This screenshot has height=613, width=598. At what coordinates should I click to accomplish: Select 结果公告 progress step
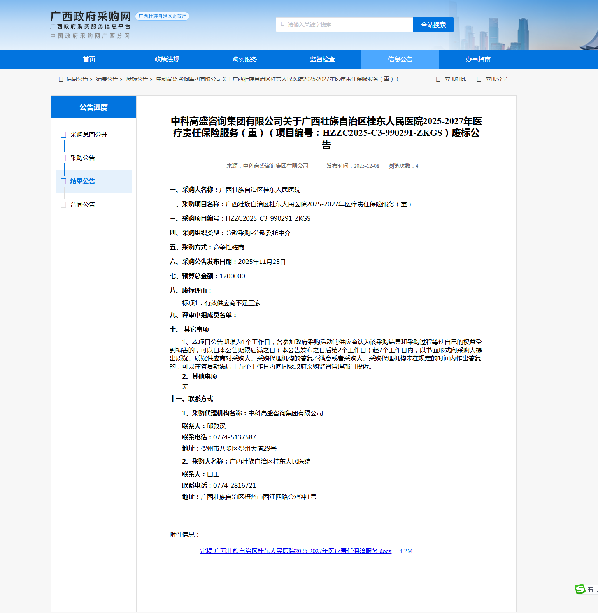tap(82, 181)
